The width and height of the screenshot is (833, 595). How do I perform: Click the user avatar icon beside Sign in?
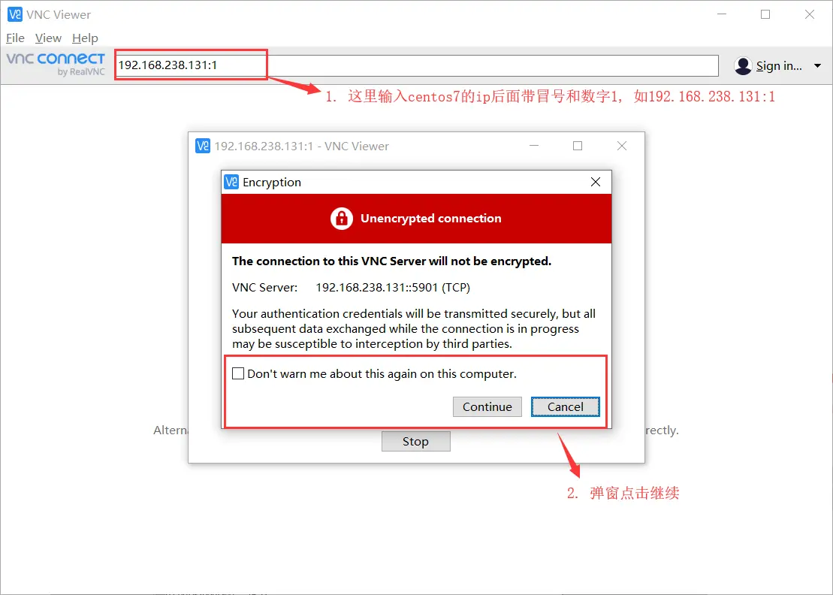743,66
